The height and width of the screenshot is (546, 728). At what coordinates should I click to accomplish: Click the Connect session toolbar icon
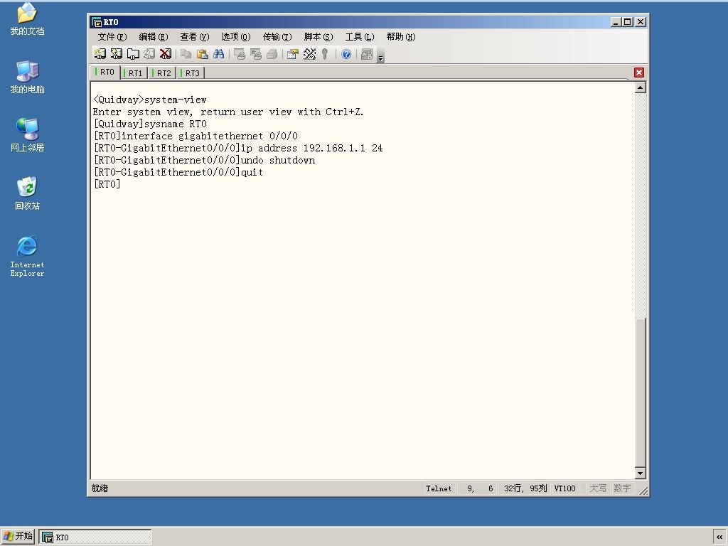(x=100, y=54)
